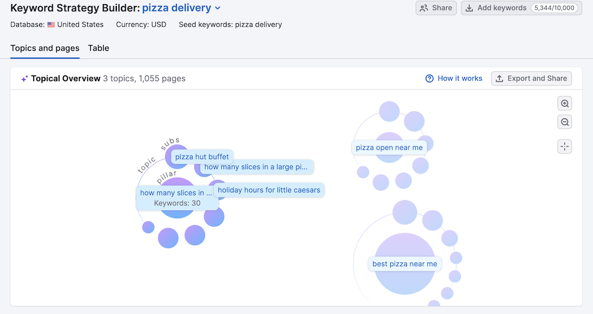
Task: Click the best pizza near me label
Action: point(404,264)
